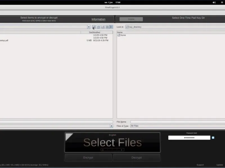Click the Delete button
Viewport: 225px width, 168px height.
click(131, 19)
